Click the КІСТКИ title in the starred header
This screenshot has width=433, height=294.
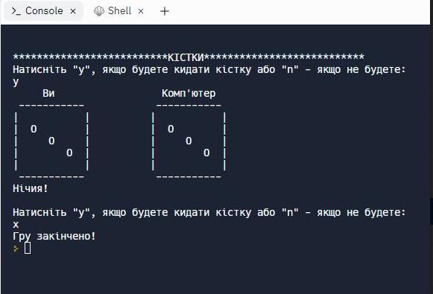click(186, 57)
